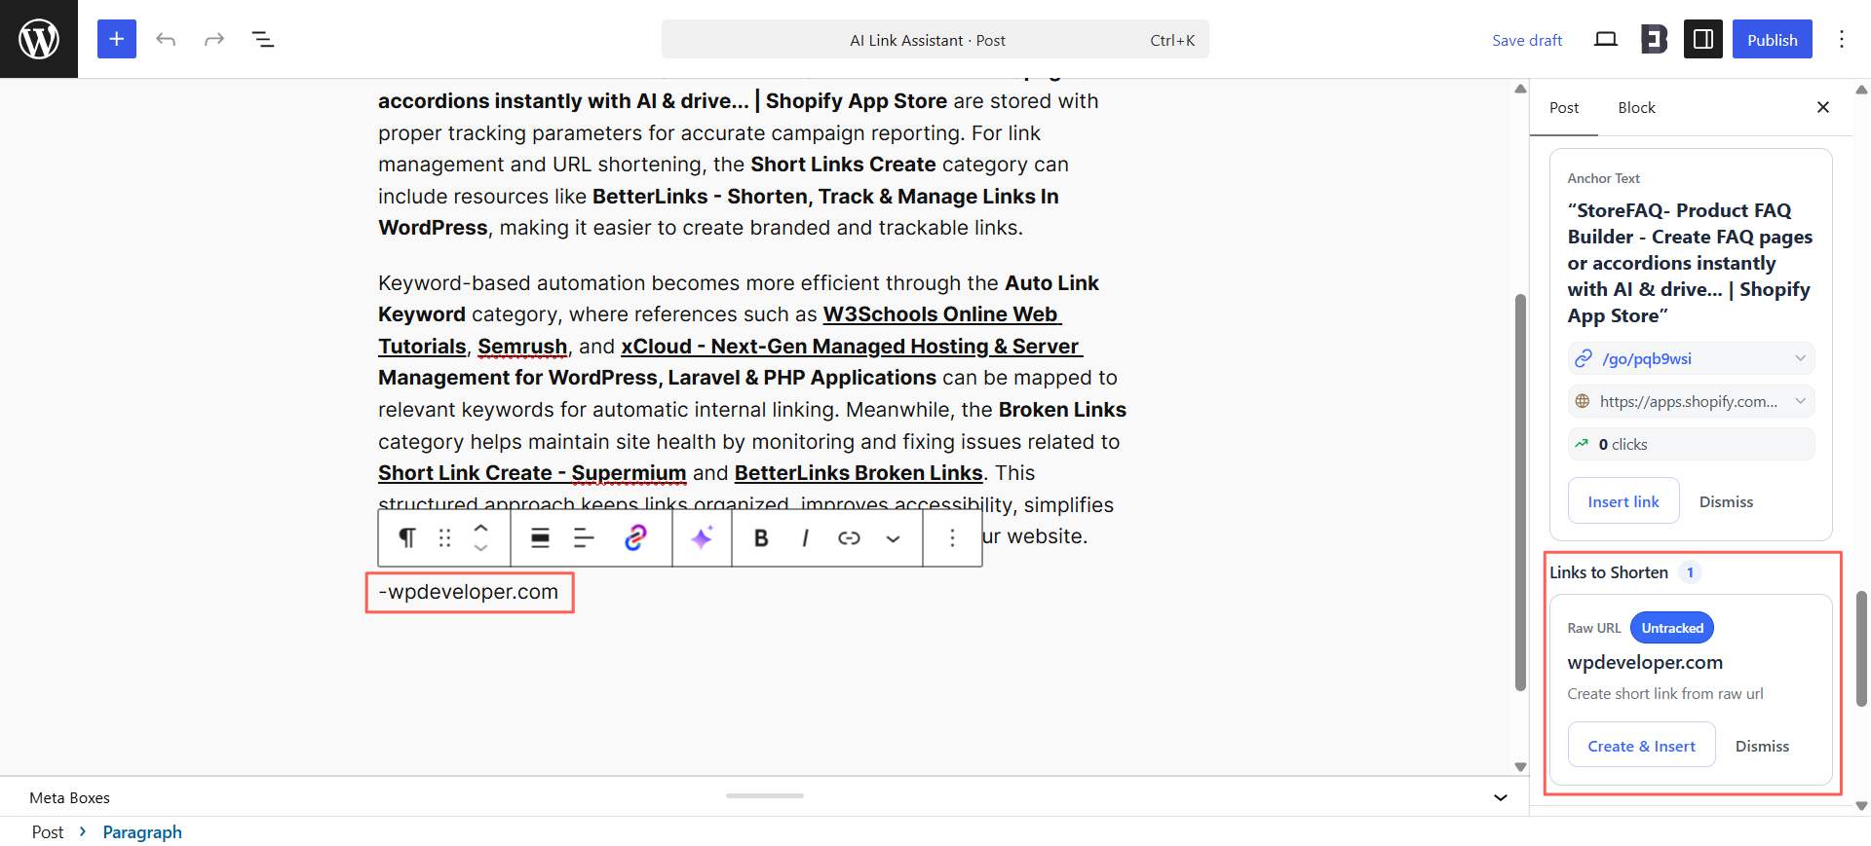Screen dimensions: 1871x846
Task: Click the StoreFAQ anchor text quote
Action: click(1690, 263)
